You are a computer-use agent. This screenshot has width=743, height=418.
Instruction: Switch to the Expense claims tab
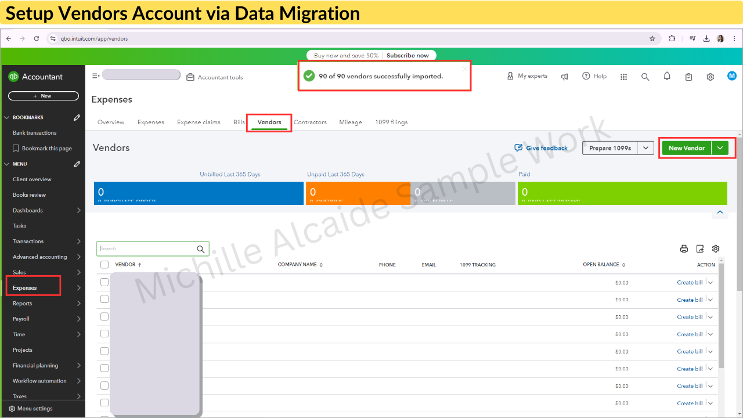(x=199, y=122)
